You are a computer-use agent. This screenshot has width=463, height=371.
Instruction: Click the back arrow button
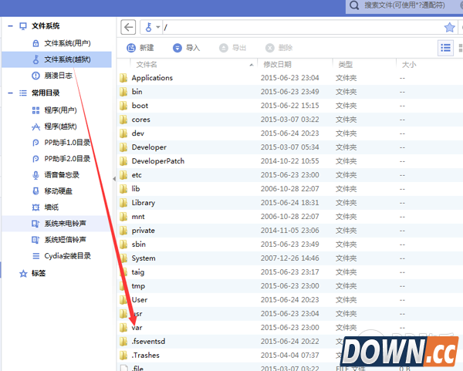(x=128, y=28)
